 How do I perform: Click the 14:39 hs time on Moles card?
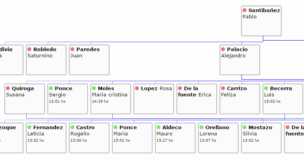[100, 101]
